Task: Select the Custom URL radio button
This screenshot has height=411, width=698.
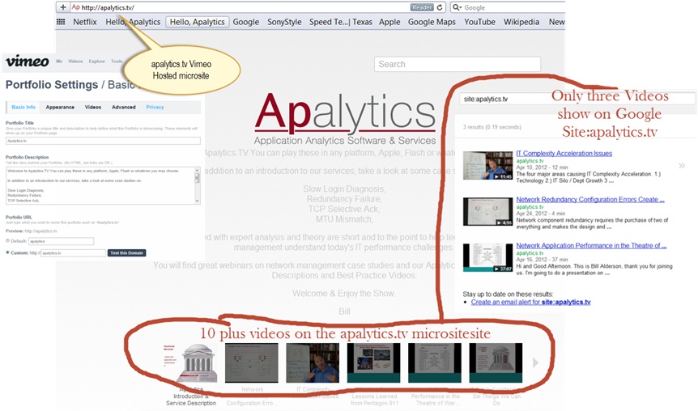Action: point(8,252)
